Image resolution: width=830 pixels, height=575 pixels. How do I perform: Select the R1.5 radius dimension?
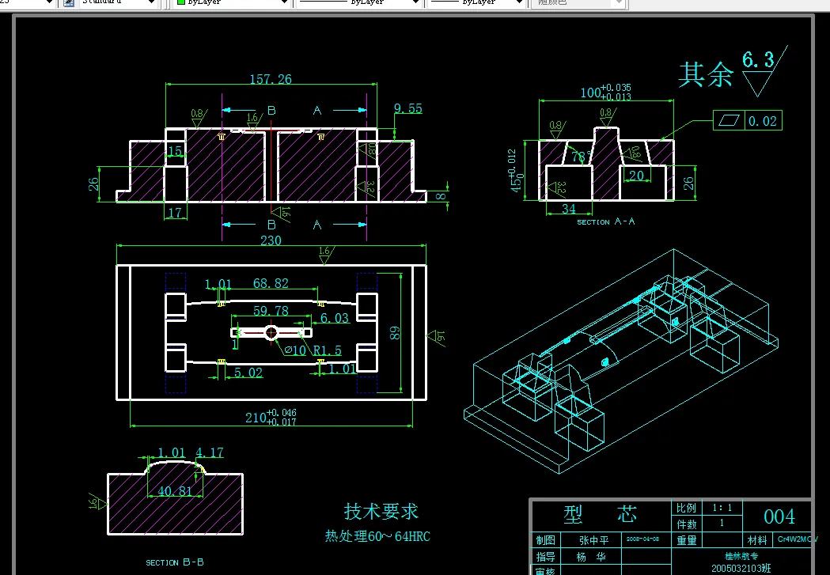click(x=327, y=350)
